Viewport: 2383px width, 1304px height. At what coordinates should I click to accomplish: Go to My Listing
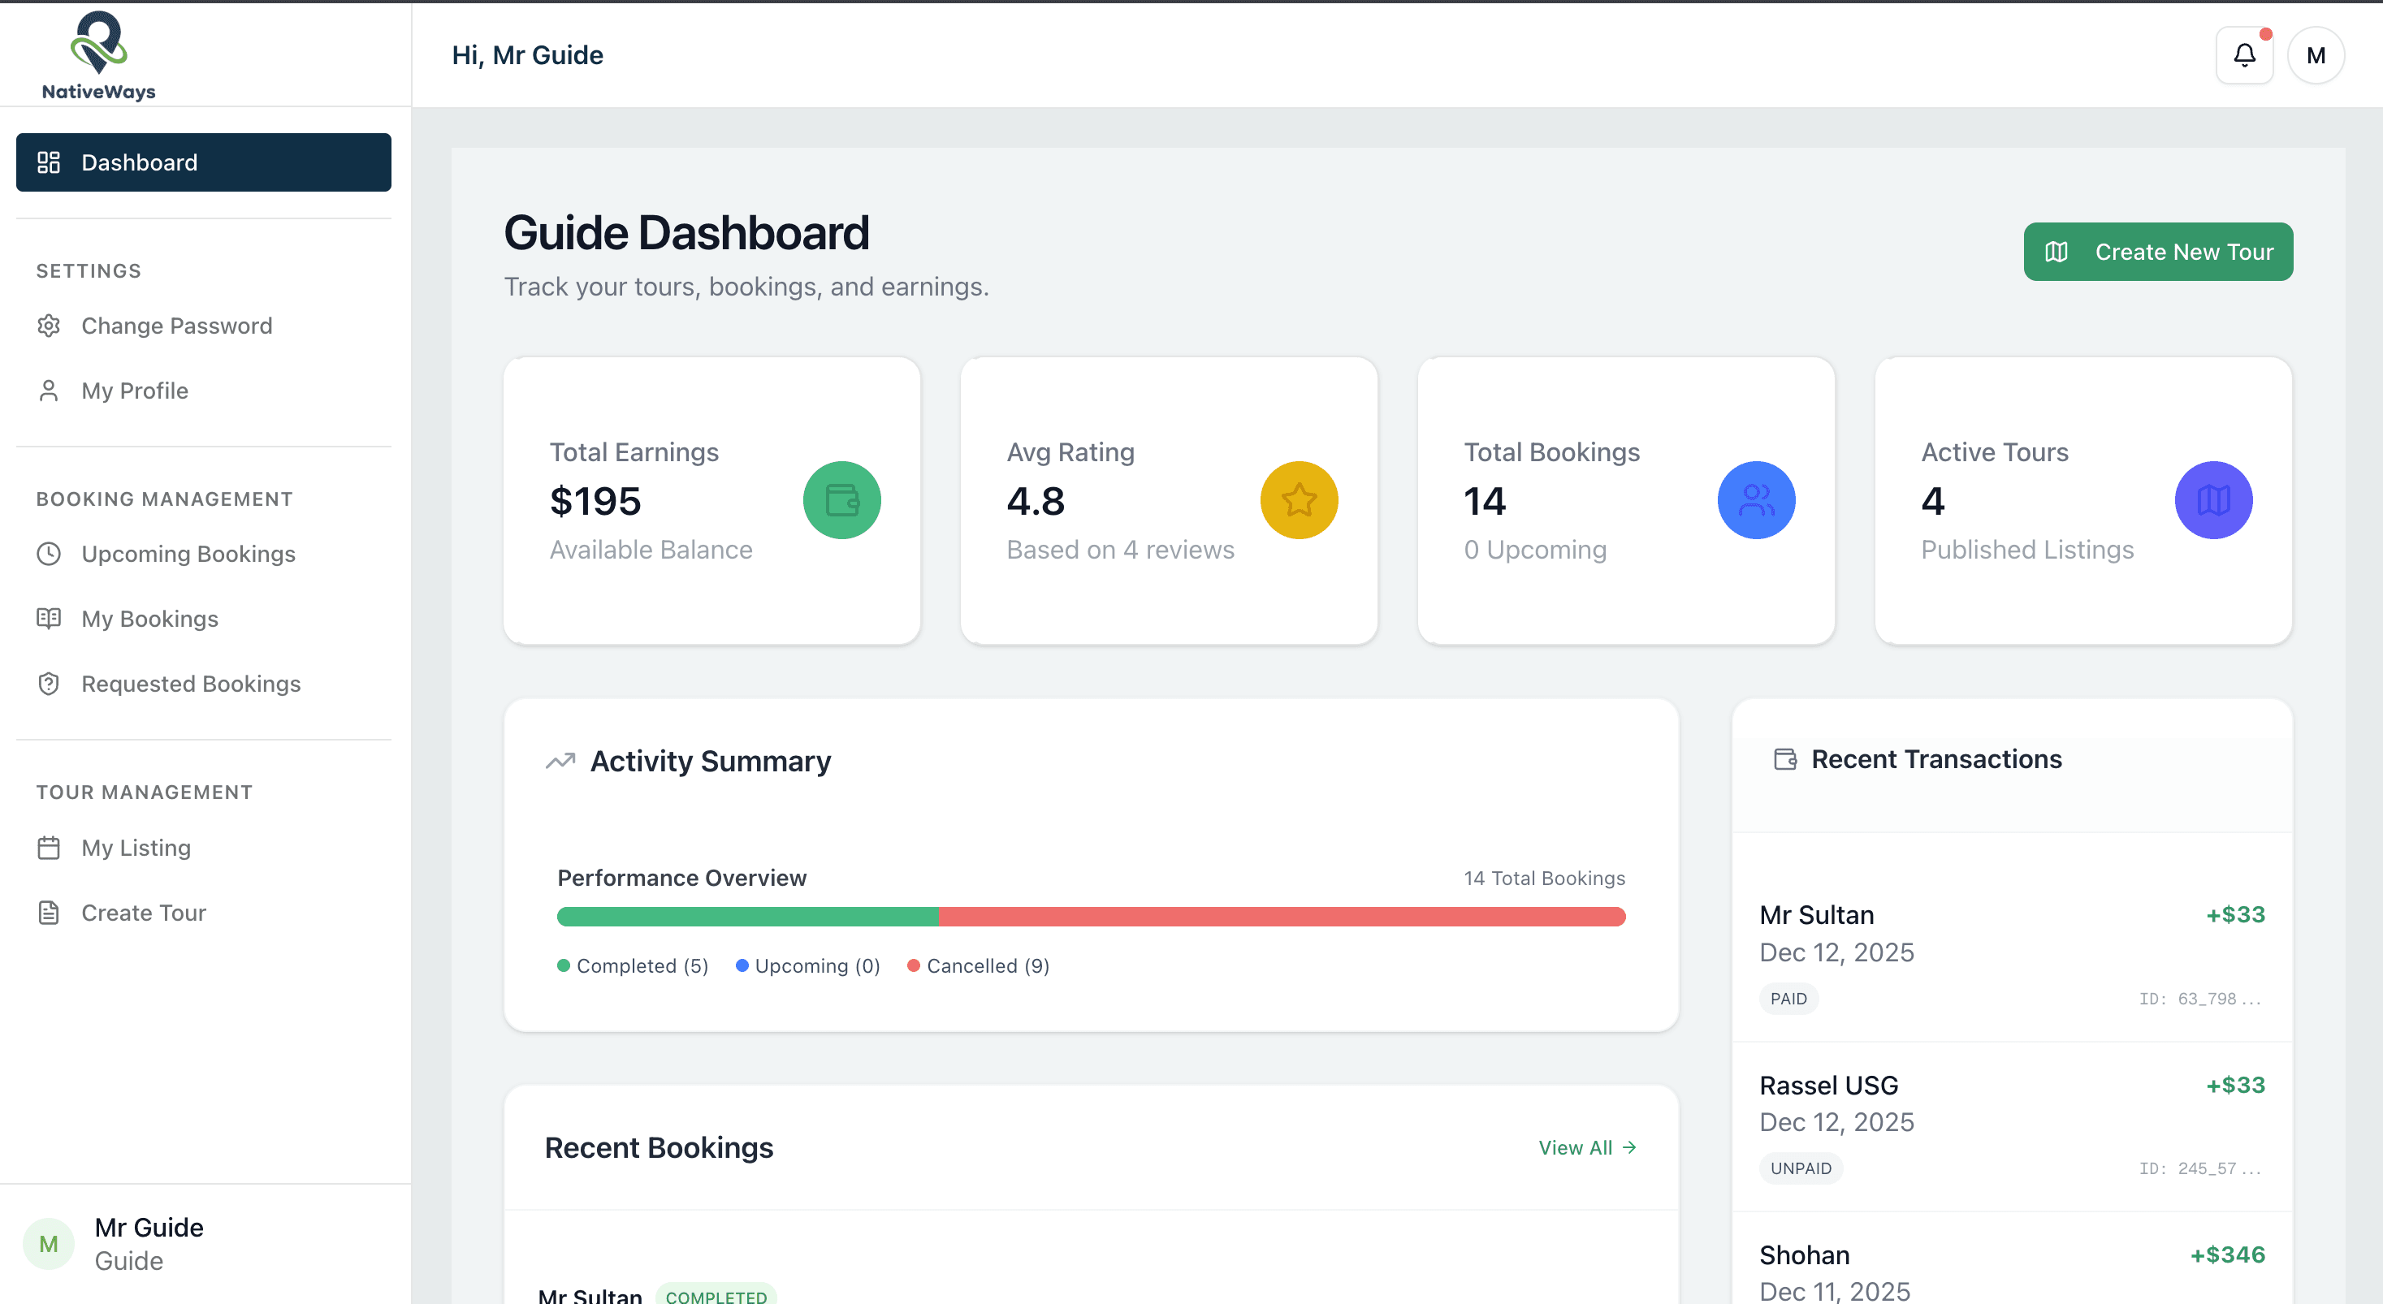pos(204,848)
